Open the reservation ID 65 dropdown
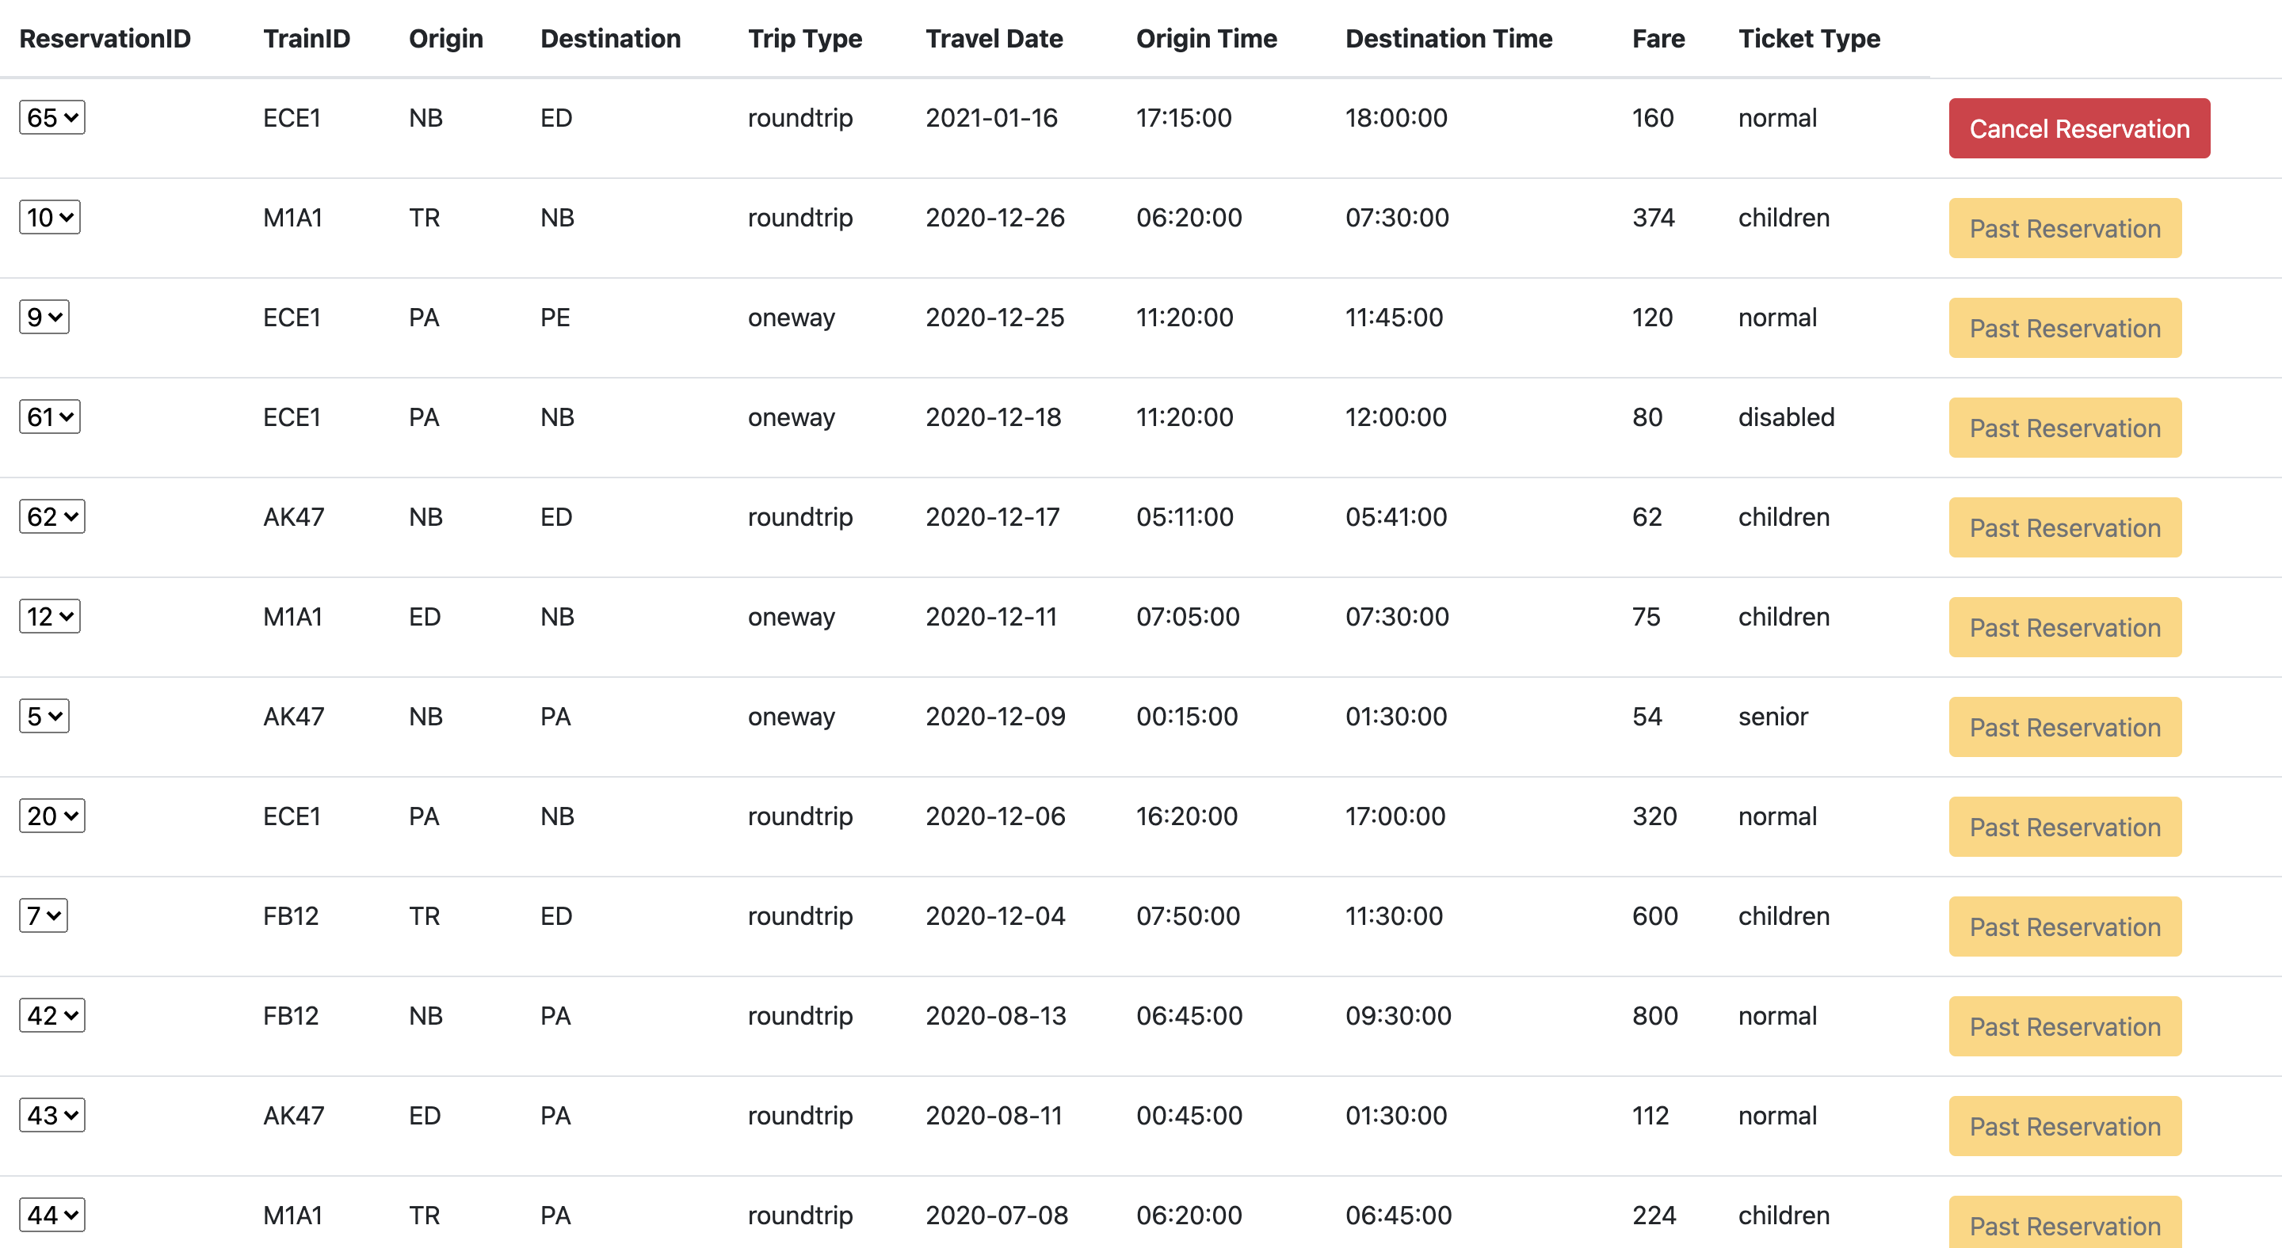Screen dimensions: 2282x1248 point(52,118)
